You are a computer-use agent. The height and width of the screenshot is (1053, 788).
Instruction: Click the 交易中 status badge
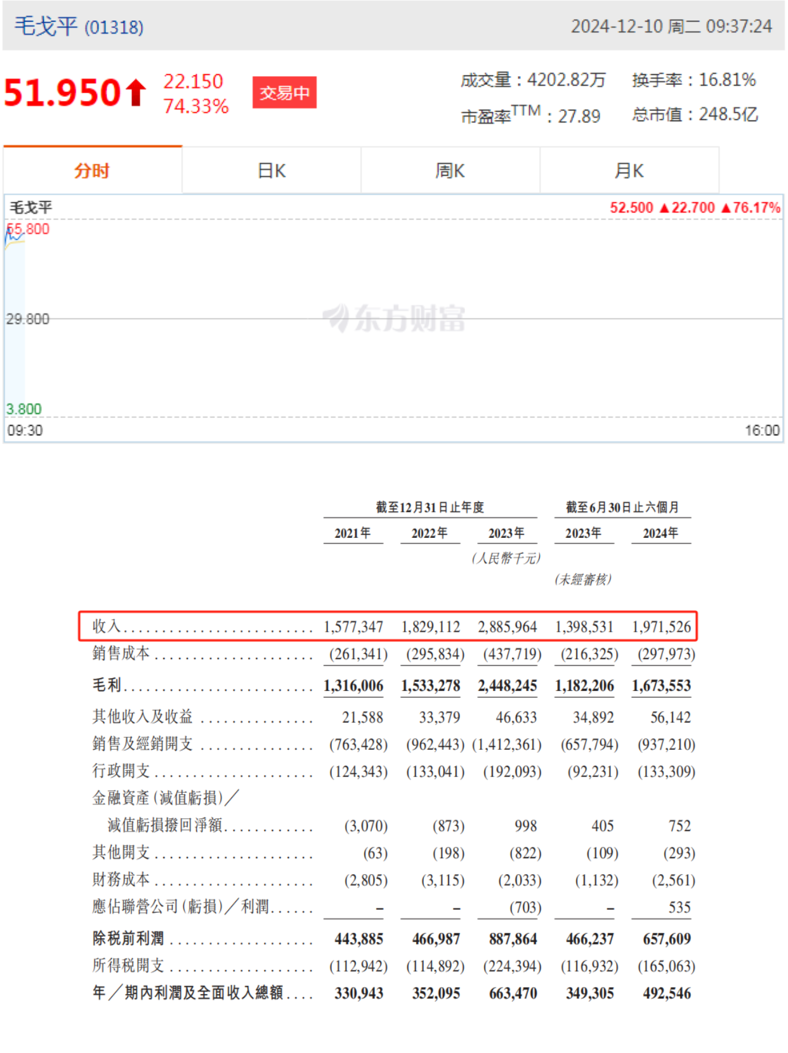coord(284,93)
